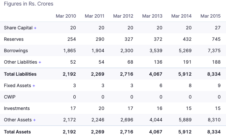Expand Other Liabilities plus icon

[x=40, y=62]
